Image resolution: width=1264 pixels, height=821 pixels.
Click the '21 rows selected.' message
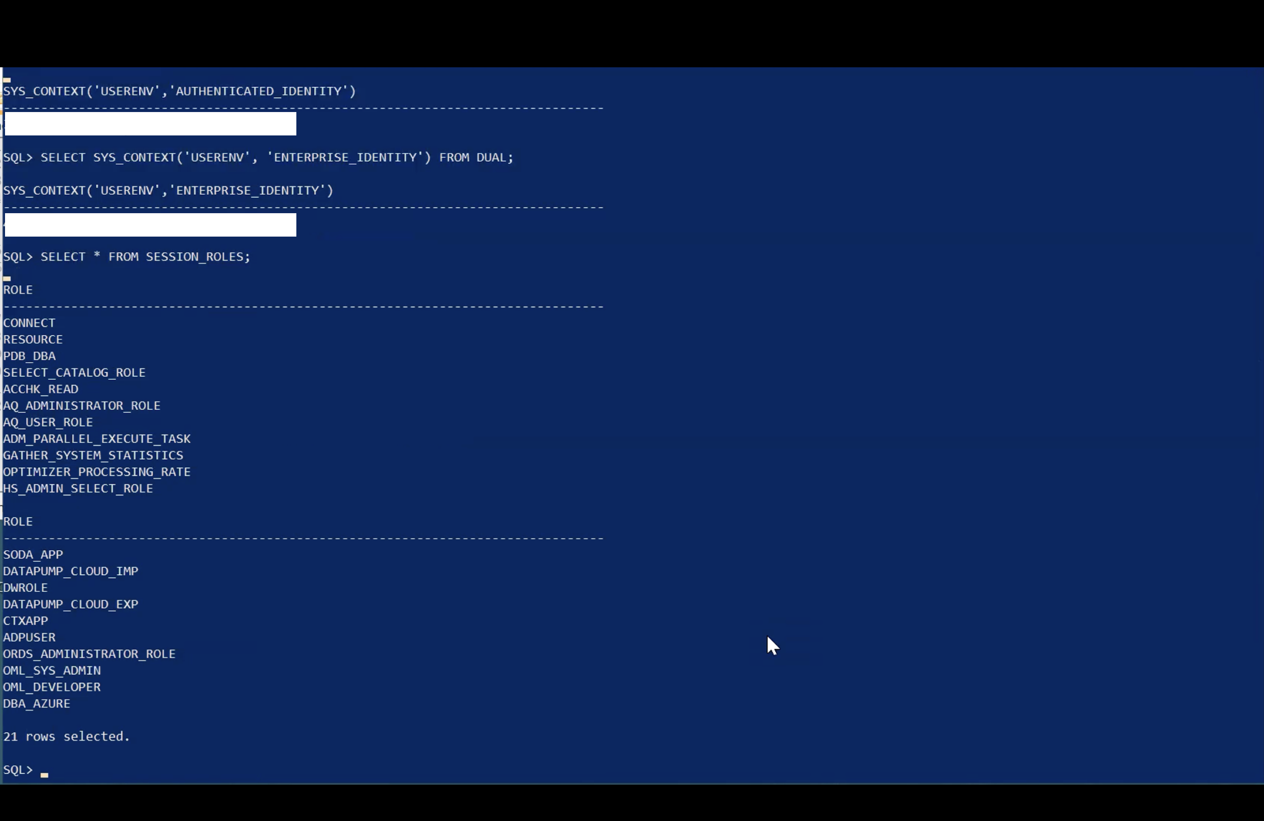(x=66, y=737)
